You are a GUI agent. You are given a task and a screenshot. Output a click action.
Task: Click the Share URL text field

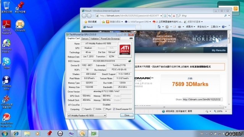coord(202,99)
